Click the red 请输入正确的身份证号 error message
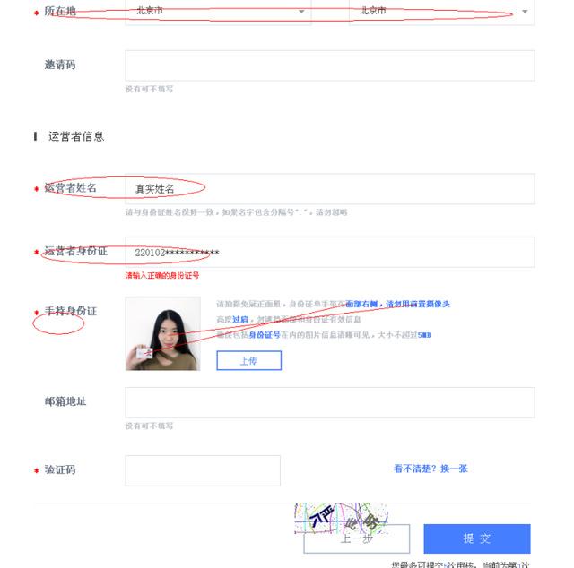 (162, 275)
